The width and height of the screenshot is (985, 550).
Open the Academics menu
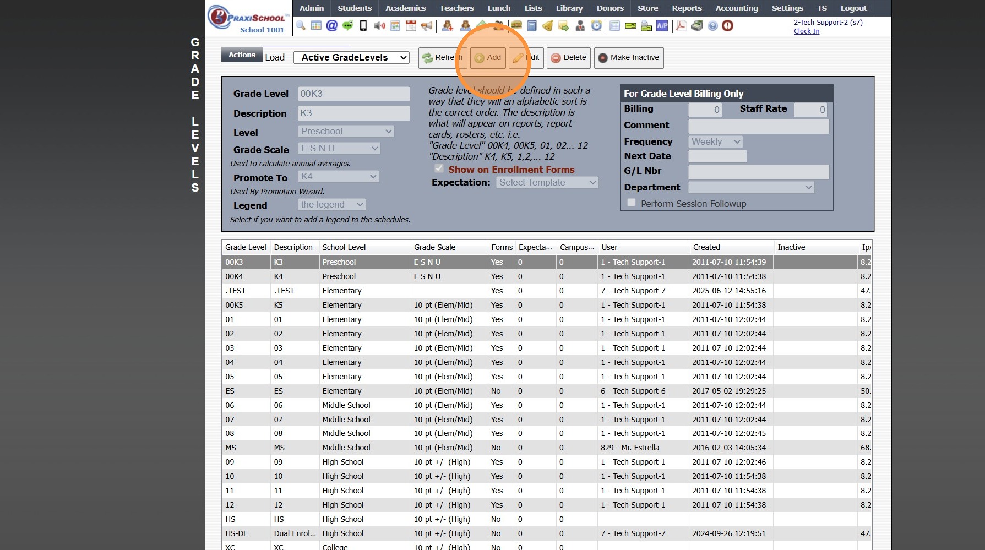pyautogui.click(x=405, y=8)
